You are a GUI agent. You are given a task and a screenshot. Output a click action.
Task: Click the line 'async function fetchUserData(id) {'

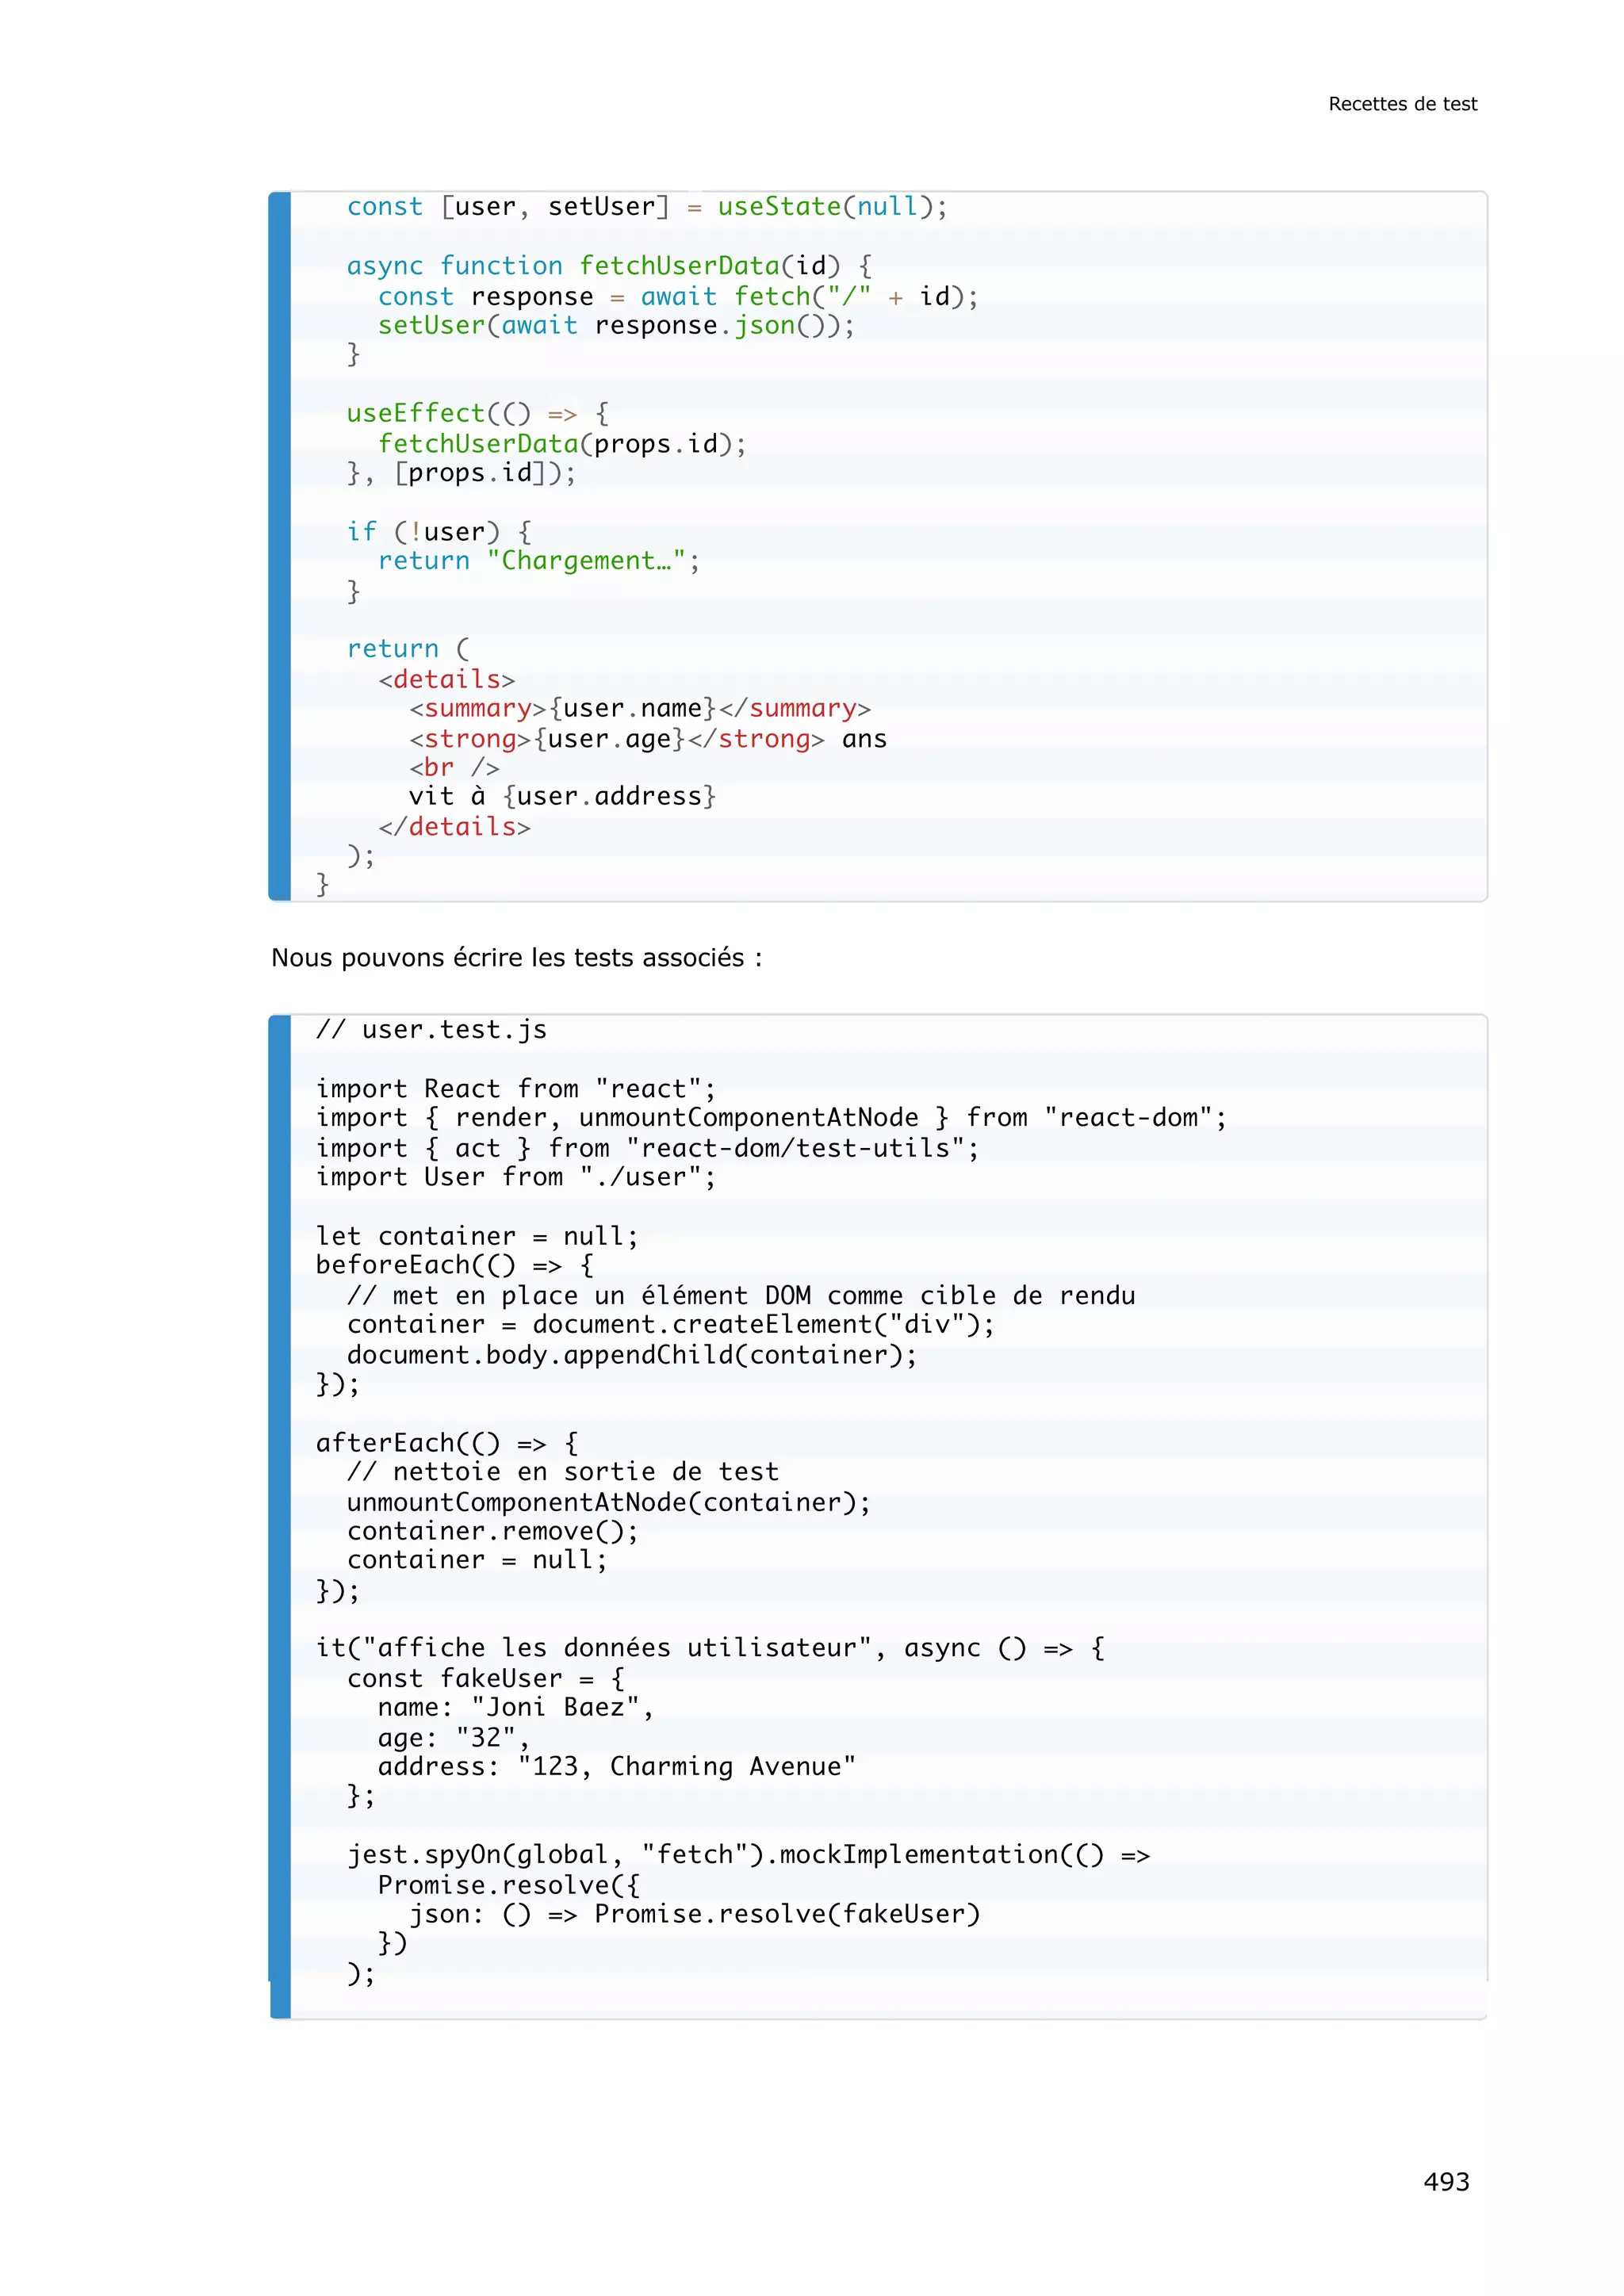(609, 266)
